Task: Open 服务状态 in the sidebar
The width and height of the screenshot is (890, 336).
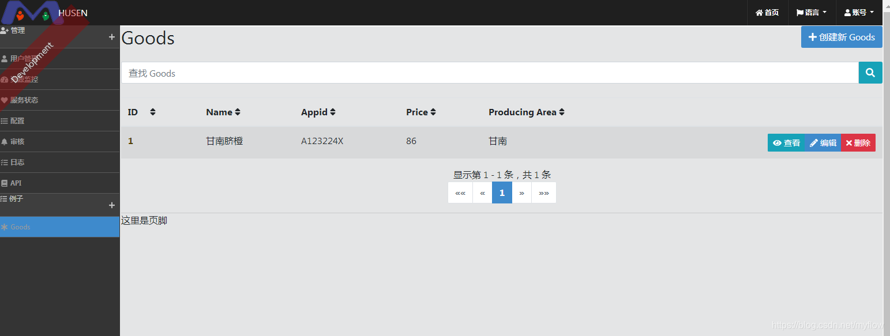Action: (60, 100)
